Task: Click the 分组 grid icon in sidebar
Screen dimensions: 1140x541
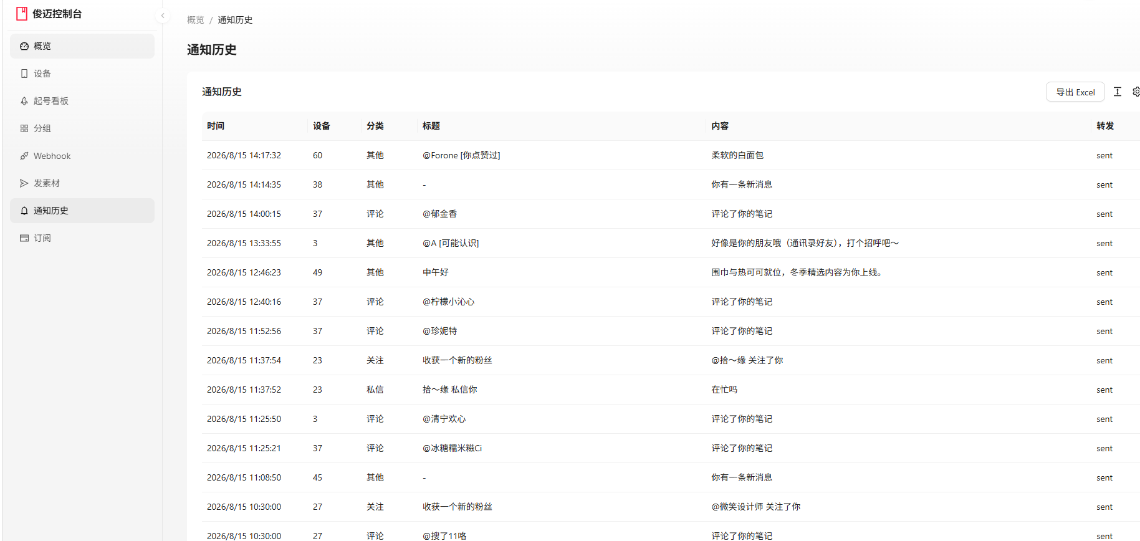Action: [x=24, y=128]
